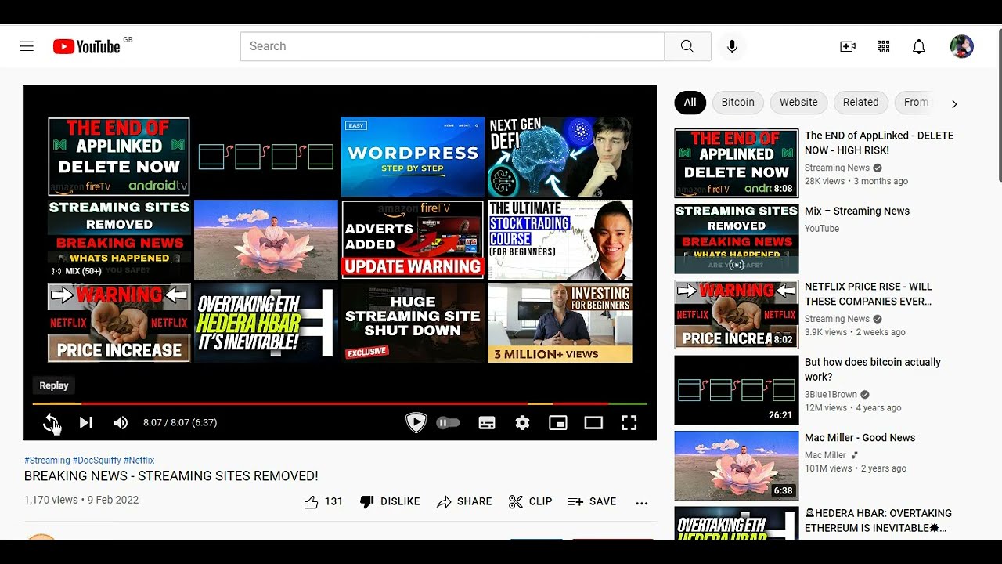
Task: Open the account avatar menu
Action: click(x=962, y=46)
